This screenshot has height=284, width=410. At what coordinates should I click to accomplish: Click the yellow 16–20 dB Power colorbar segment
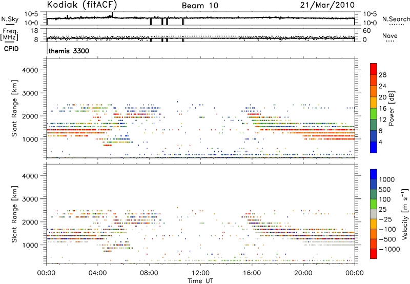[374, 103]
